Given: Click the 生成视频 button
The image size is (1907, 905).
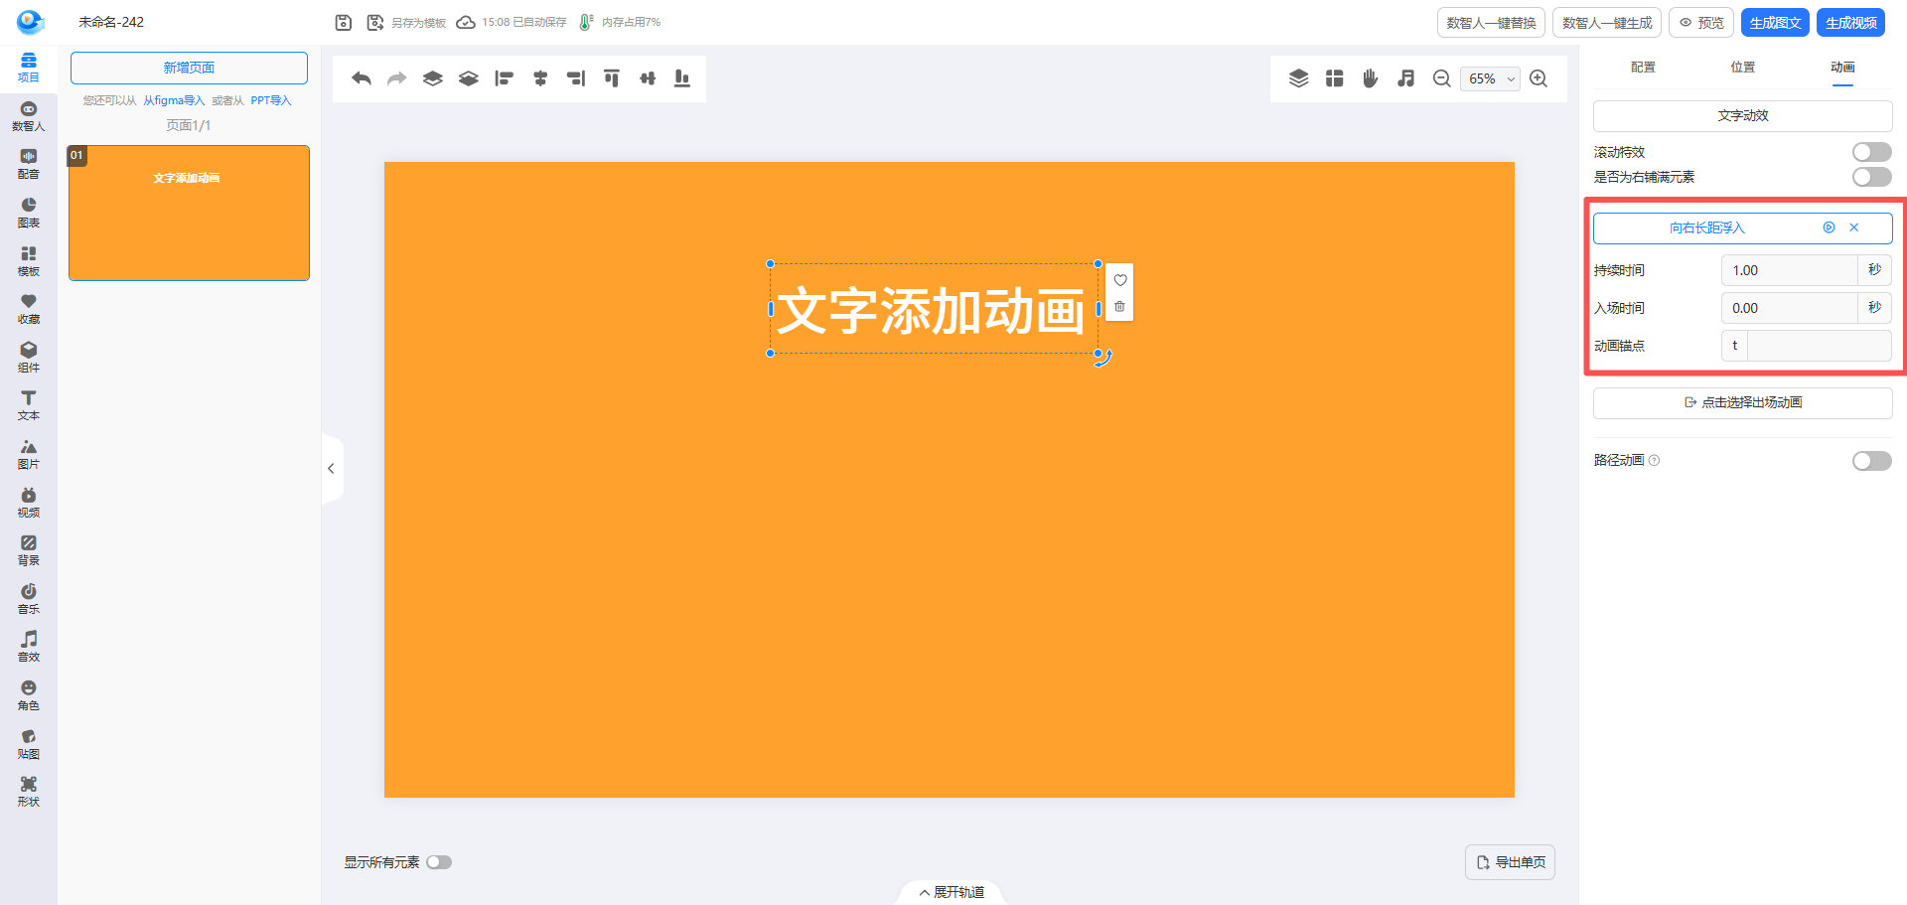Looking at the screenshot, I should pyautogui.click(x=1850, y=23).
